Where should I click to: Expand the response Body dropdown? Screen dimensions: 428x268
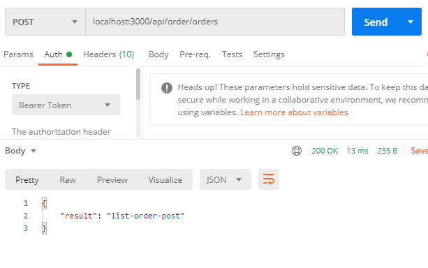[21, 151]
